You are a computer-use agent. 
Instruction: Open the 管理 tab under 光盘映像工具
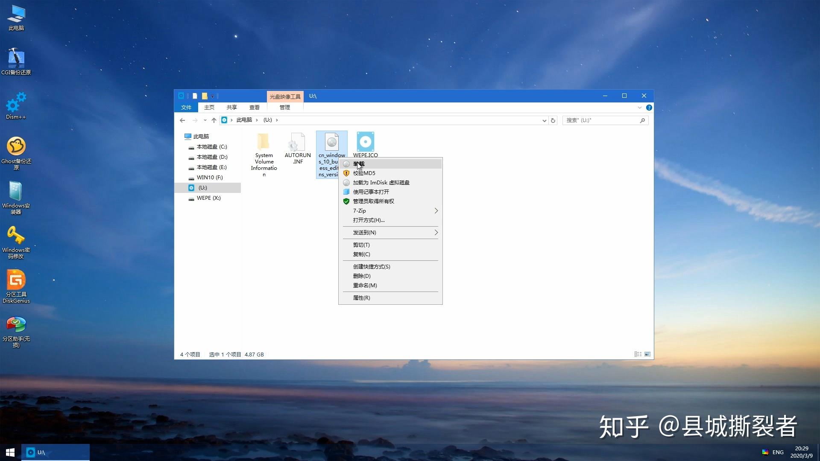pyautogui.click(x=284, y=107)
